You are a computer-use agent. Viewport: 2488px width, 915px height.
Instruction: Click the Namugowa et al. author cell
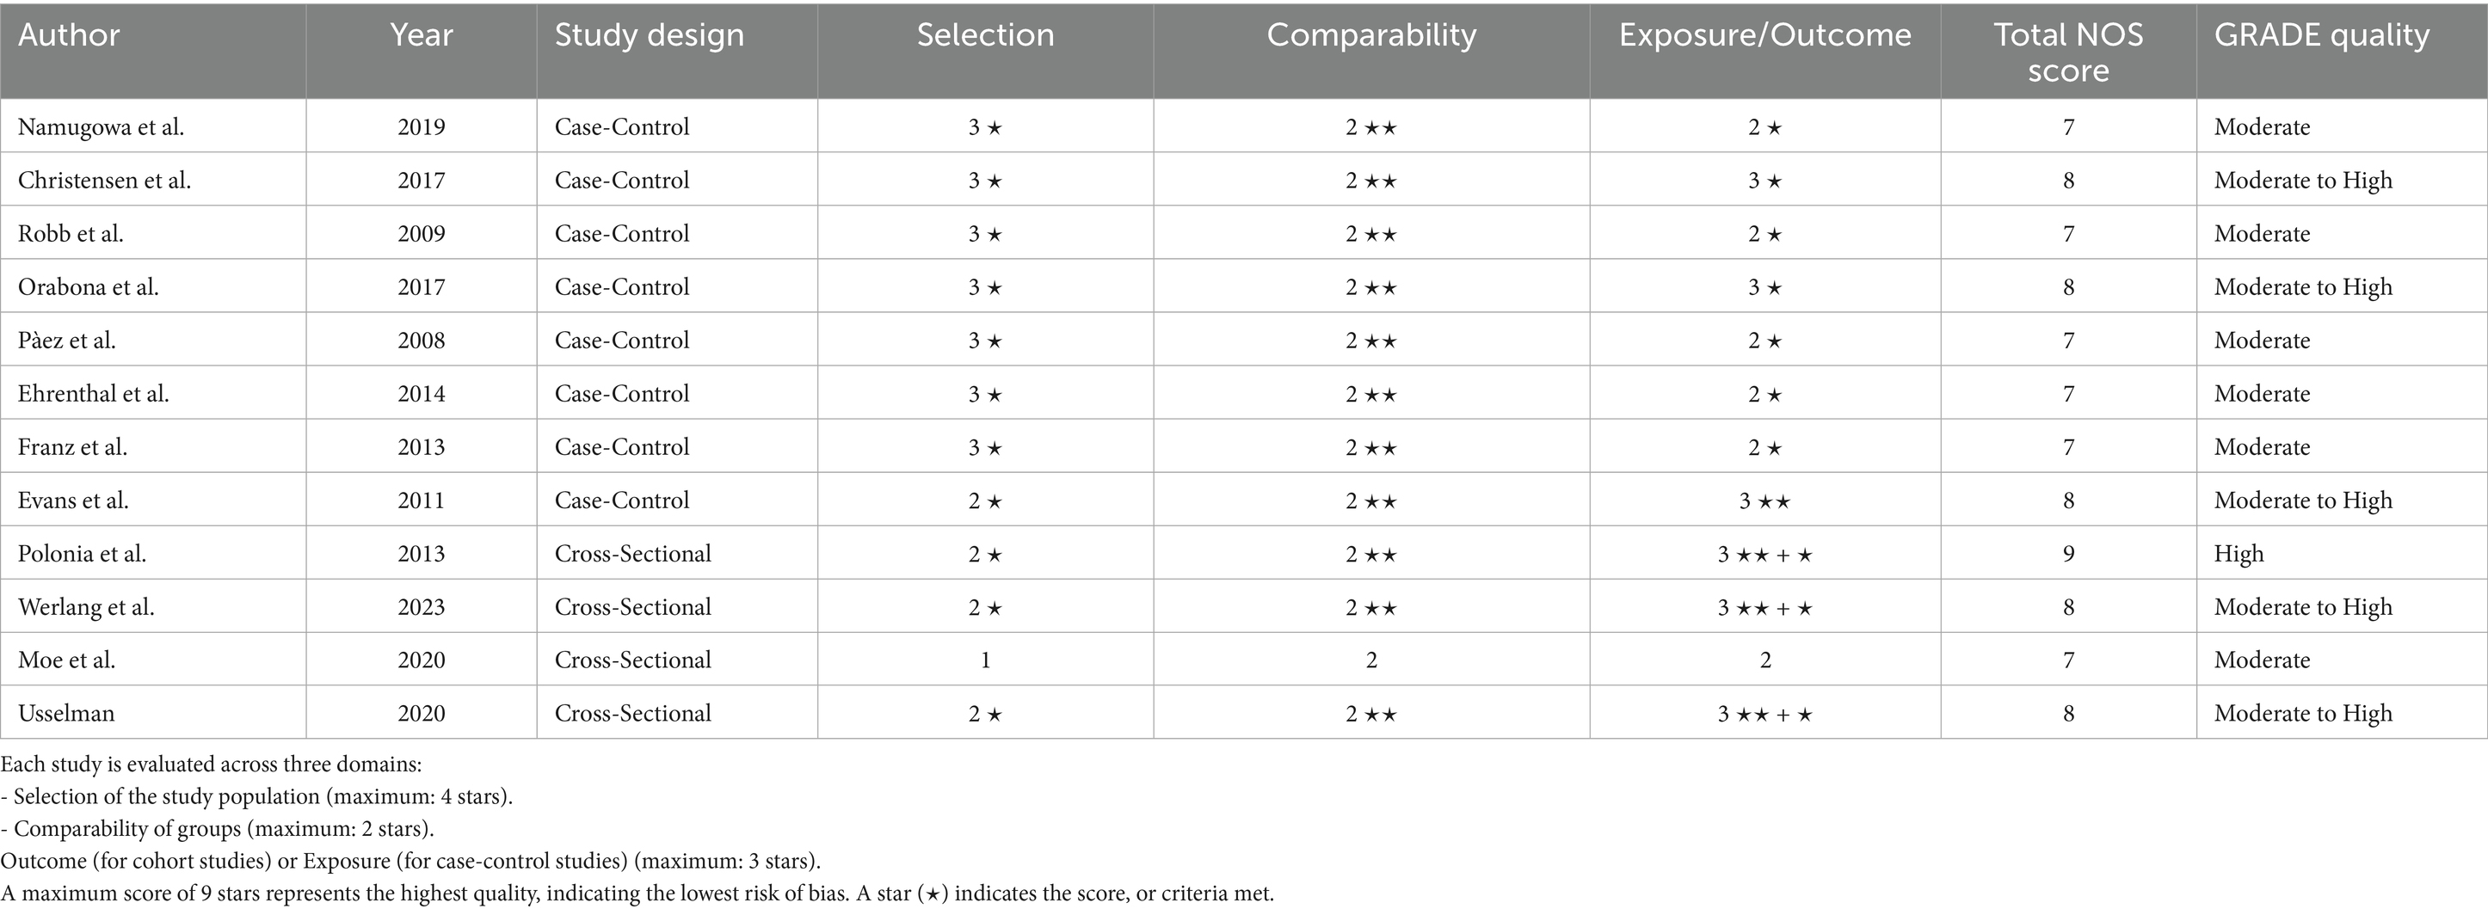pos(102,127)
